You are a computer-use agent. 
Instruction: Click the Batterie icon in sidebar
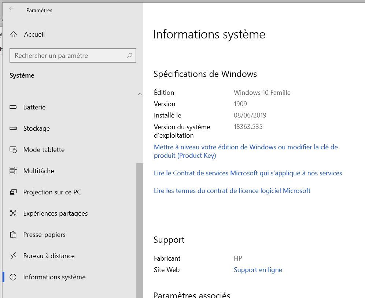(13, 107)
